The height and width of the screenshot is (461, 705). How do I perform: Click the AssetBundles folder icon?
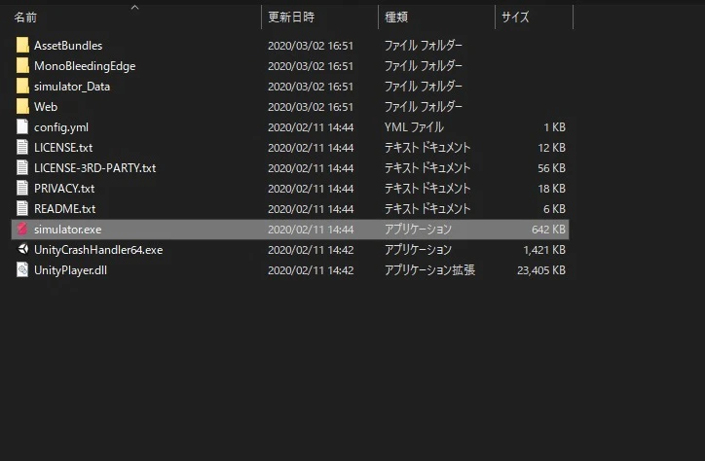pos(22,46)
